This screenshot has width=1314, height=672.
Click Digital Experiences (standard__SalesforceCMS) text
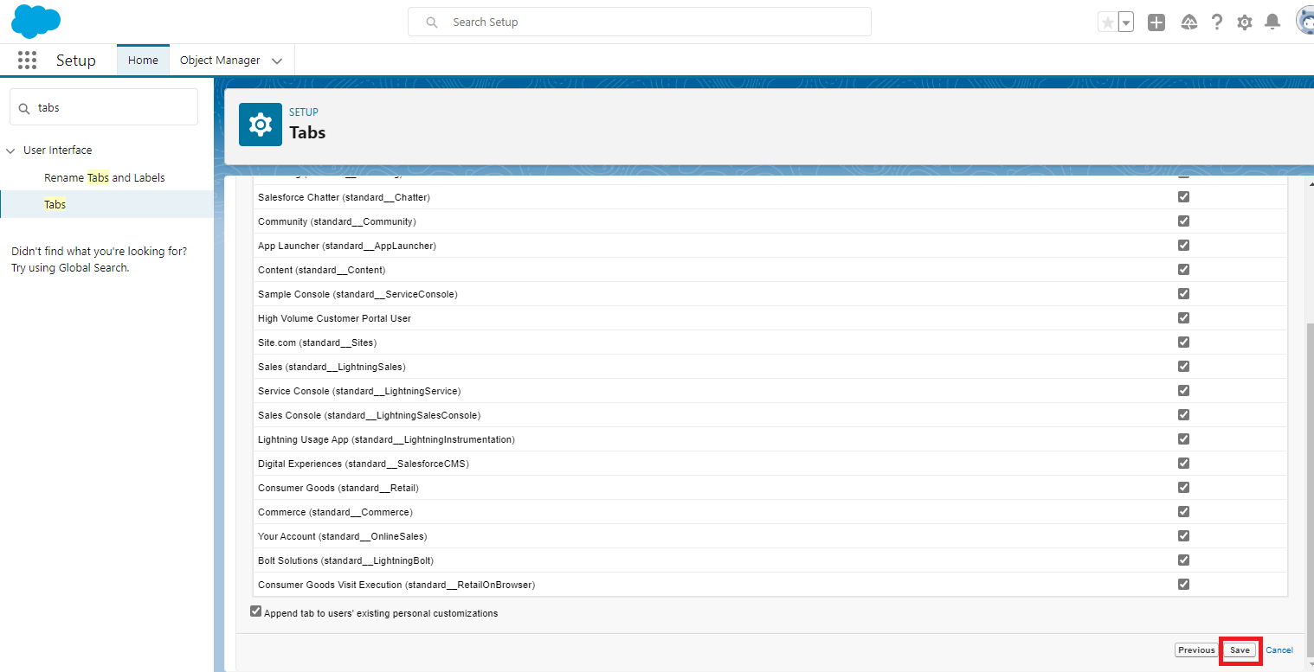[x=364, y=464]
